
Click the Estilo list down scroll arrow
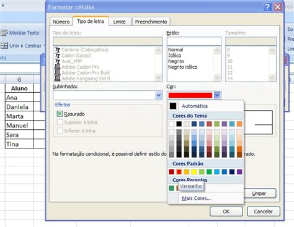[x=217, y=77]
